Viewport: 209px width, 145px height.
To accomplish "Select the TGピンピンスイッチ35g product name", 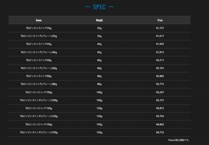I will click(x=38, y=28).
